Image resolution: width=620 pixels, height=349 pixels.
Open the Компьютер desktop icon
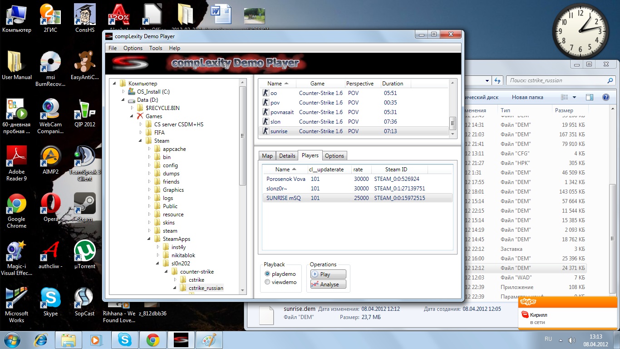[x=17, y=18]
